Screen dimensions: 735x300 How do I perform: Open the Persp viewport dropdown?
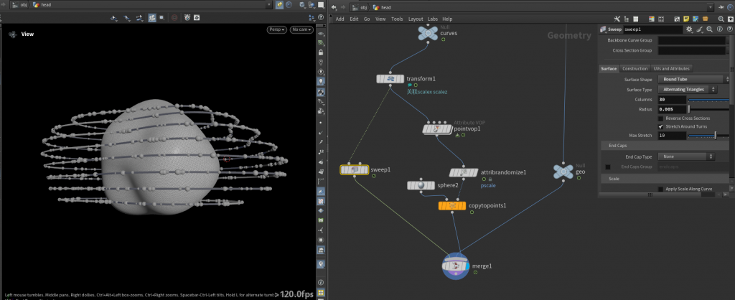click(x=276, y=29)
